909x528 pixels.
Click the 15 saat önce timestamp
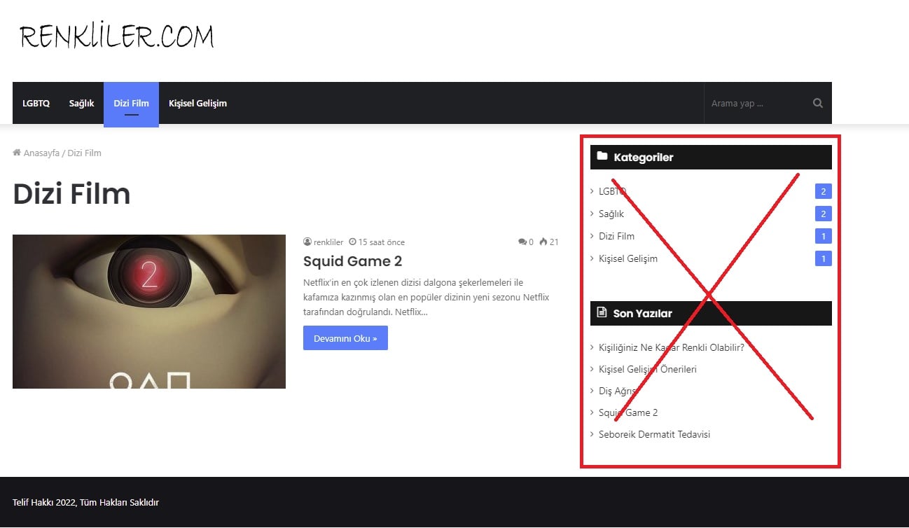[382, 242]
